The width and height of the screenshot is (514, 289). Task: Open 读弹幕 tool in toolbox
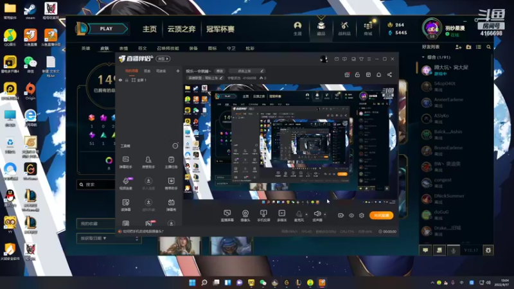125,205
